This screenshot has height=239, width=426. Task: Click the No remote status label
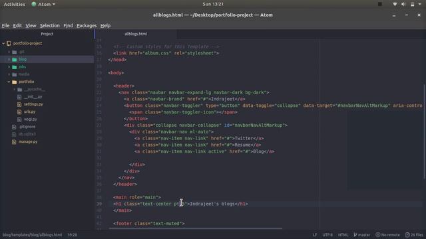tap(390, 234)
